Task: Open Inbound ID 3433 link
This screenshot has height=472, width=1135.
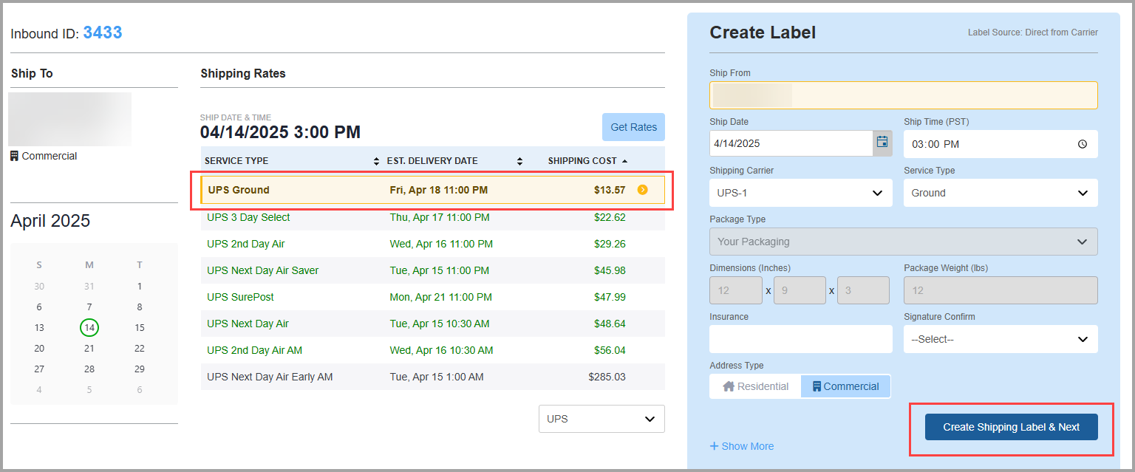Action: click(103, 33)
